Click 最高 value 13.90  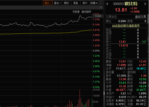tap(122, 79)
